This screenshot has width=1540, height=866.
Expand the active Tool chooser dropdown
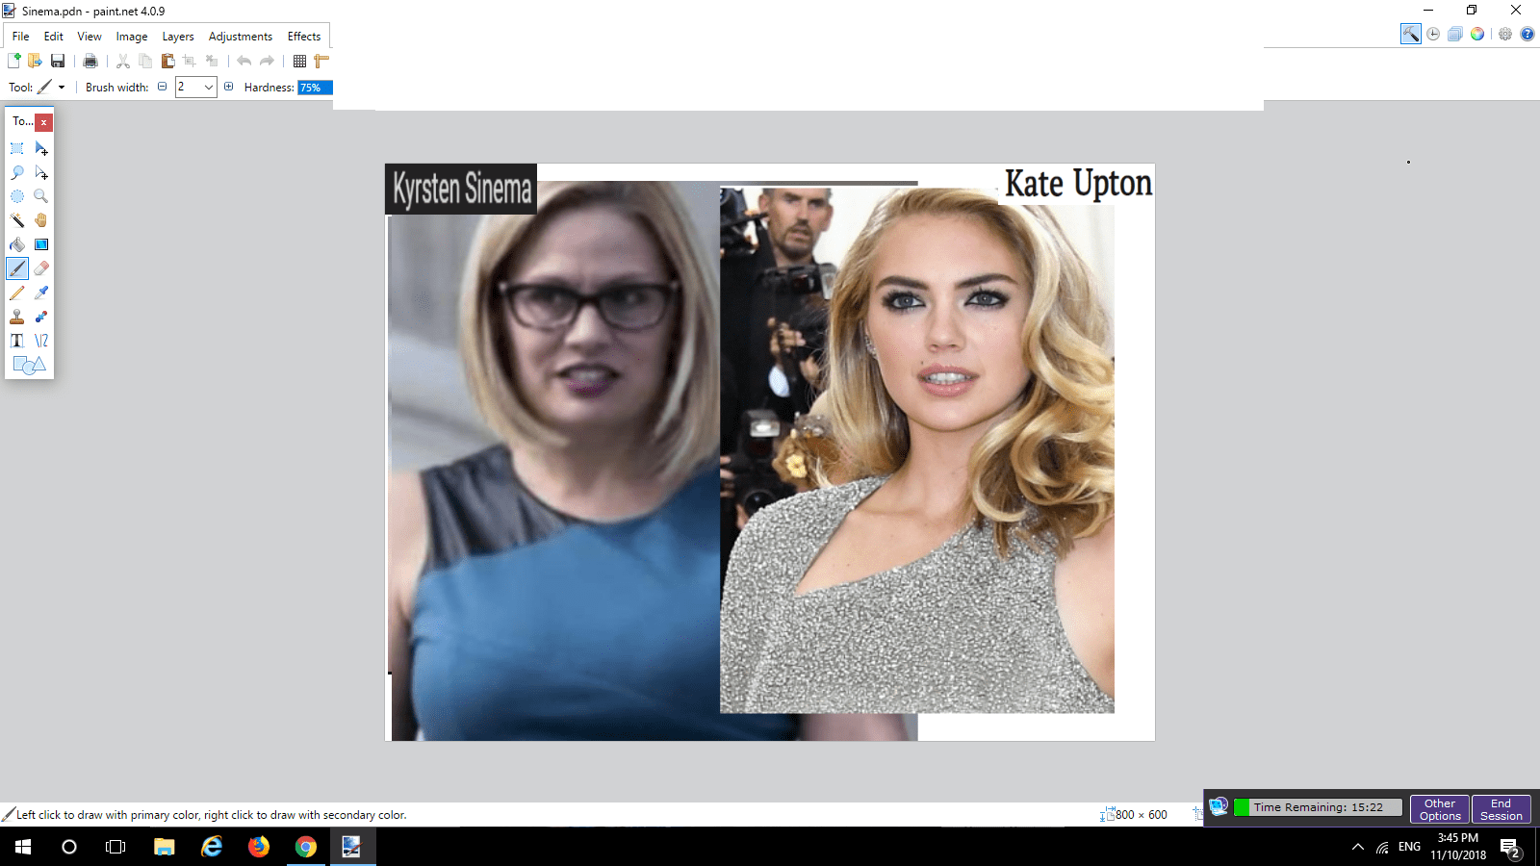click(x=62, y=88)
